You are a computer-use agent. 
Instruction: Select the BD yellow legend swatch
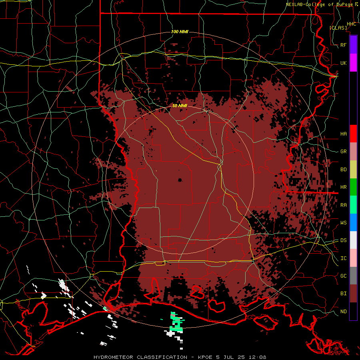(353, 170)
